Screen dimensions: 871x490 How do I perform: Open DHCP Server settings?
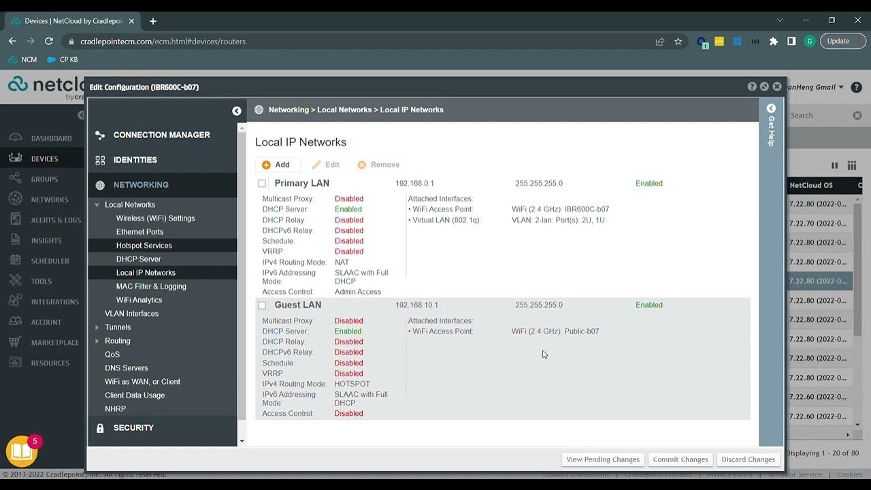click(138, 259)
